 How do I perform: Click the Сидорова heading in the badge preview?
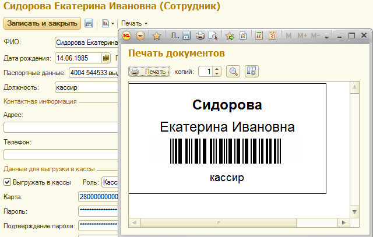point(227,105)
